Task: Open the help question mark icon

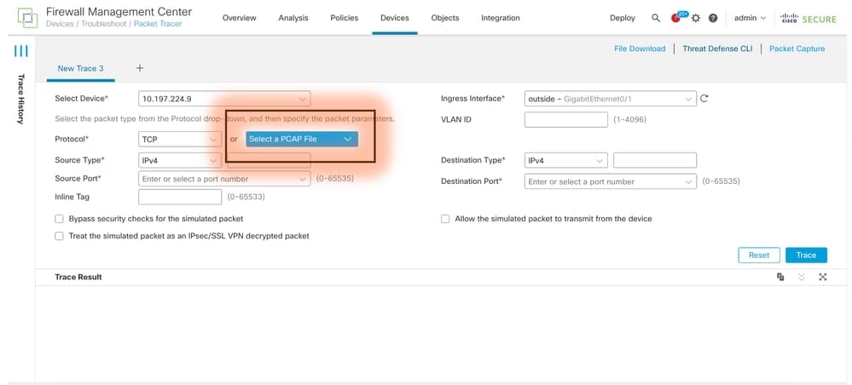Action: coord(713,18)
